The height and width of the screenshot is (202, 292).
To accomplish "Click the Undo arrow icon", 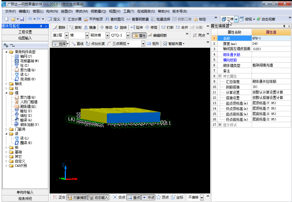I will 30,19.
